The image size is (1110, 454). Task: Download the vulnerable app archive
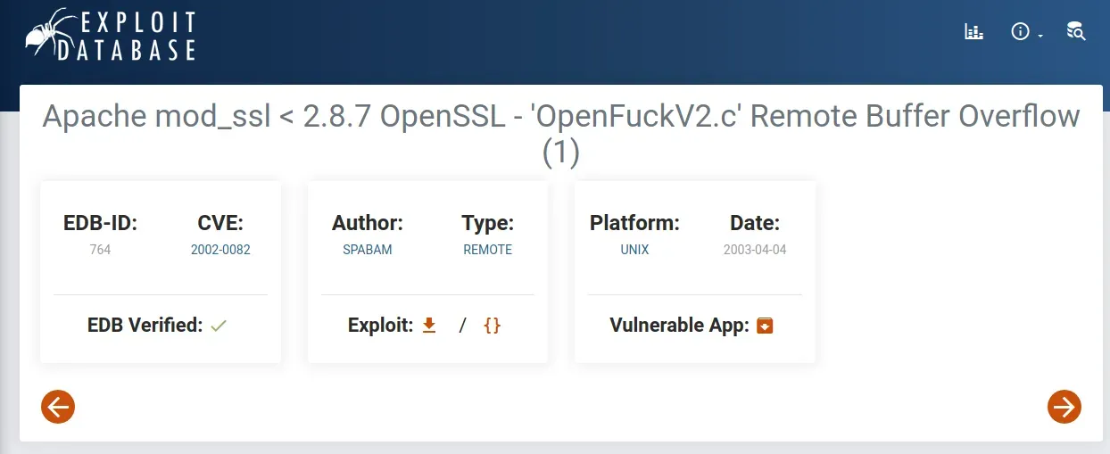[765, 326]
